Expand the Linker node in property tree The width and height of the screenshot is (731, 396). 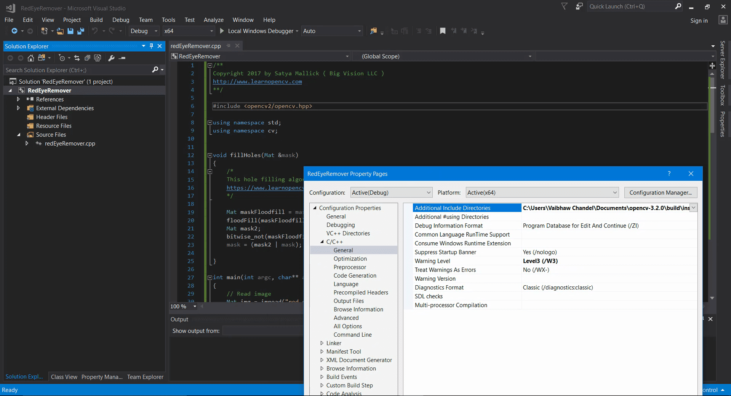[x=322, y=343]
